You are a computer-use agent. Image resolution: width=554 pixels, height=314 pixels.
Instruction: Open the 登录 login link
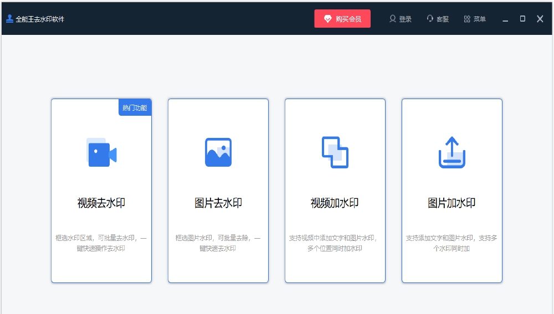(406, 19)
